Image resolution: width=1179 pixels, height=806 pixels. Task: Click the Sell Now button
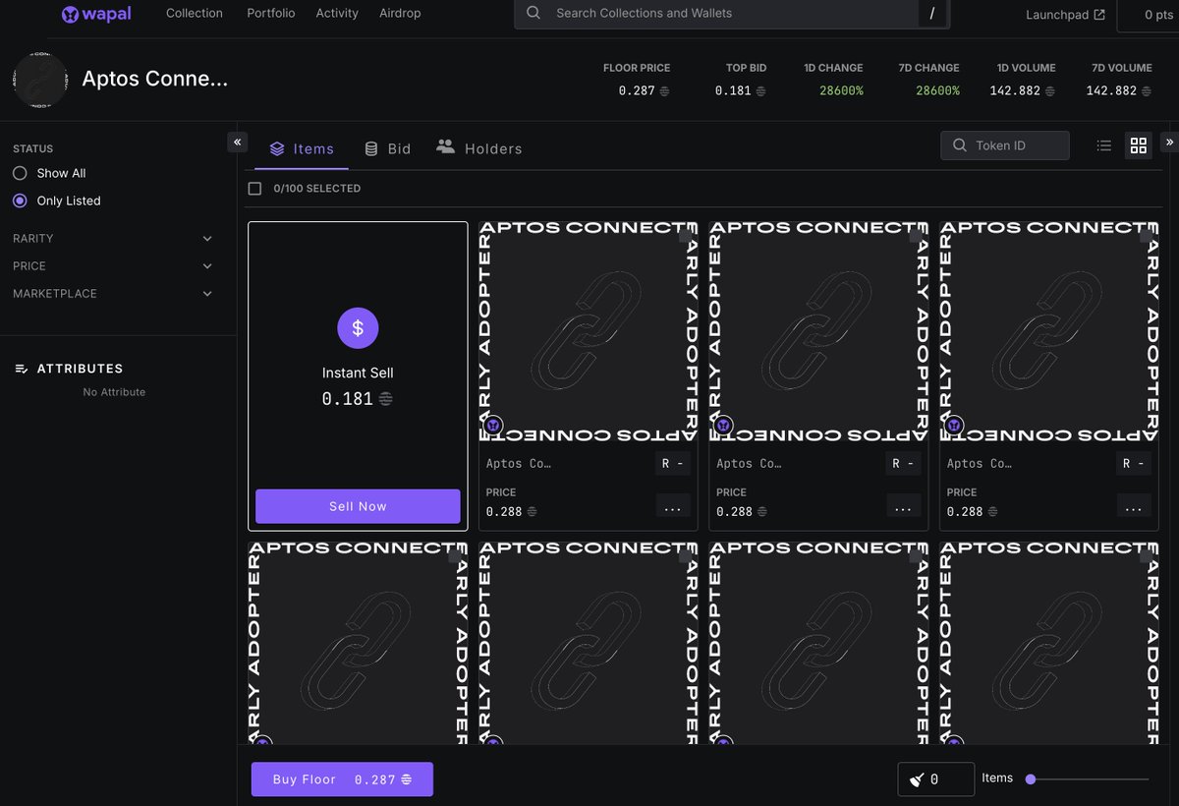click(357, 505)
